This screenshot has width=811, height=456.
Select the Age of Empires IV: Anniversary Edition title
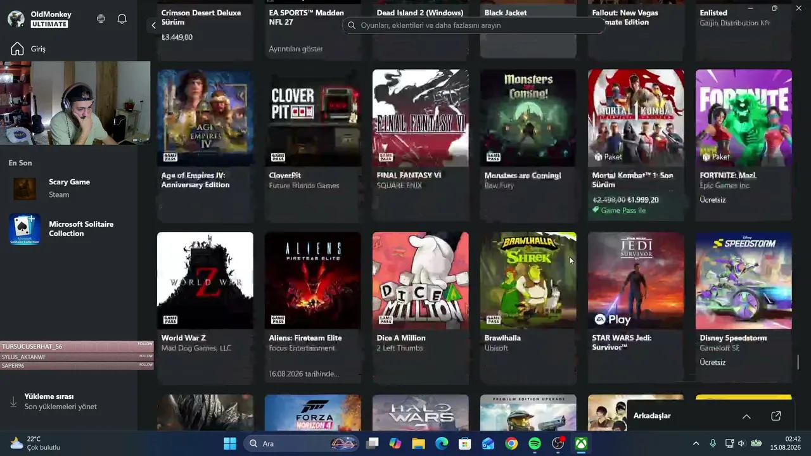(x=195, y=180)
